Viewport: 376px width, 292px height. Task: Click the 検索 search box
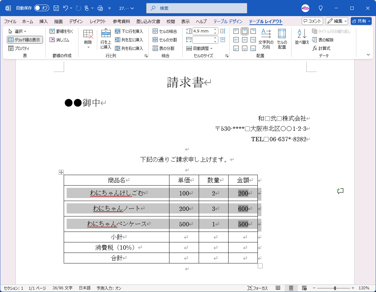coord(197,8)
